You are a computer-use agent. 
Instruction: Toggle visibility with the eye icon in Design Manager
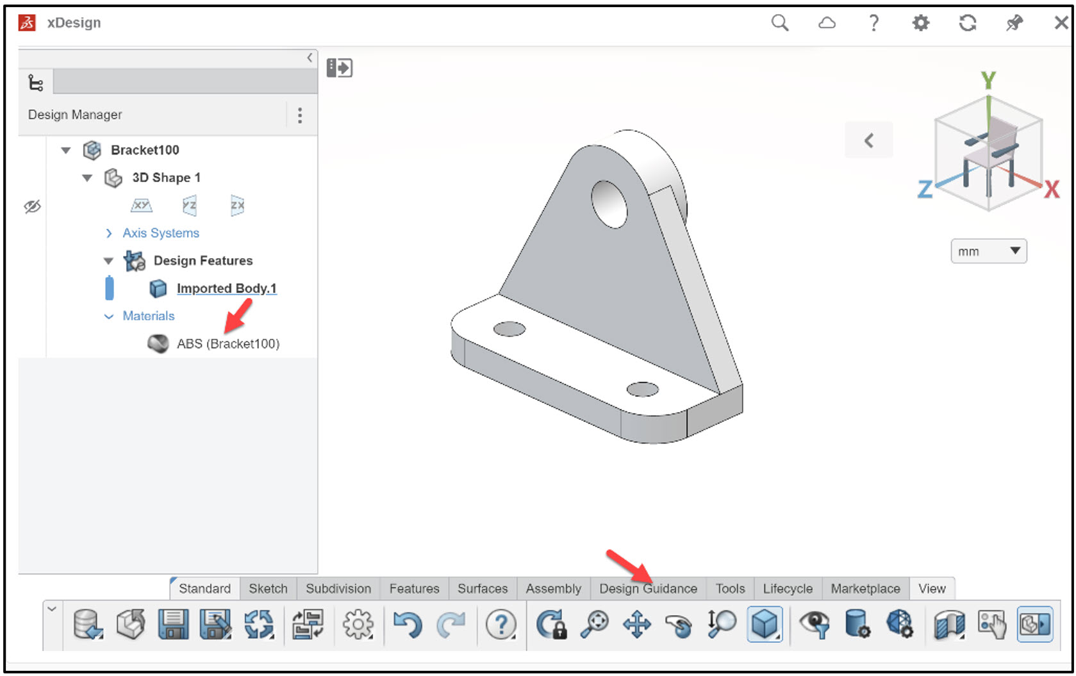click(32, 206)
